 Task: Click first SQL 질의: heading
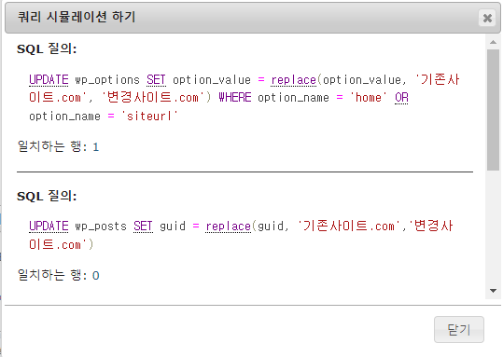pos(47,49)
